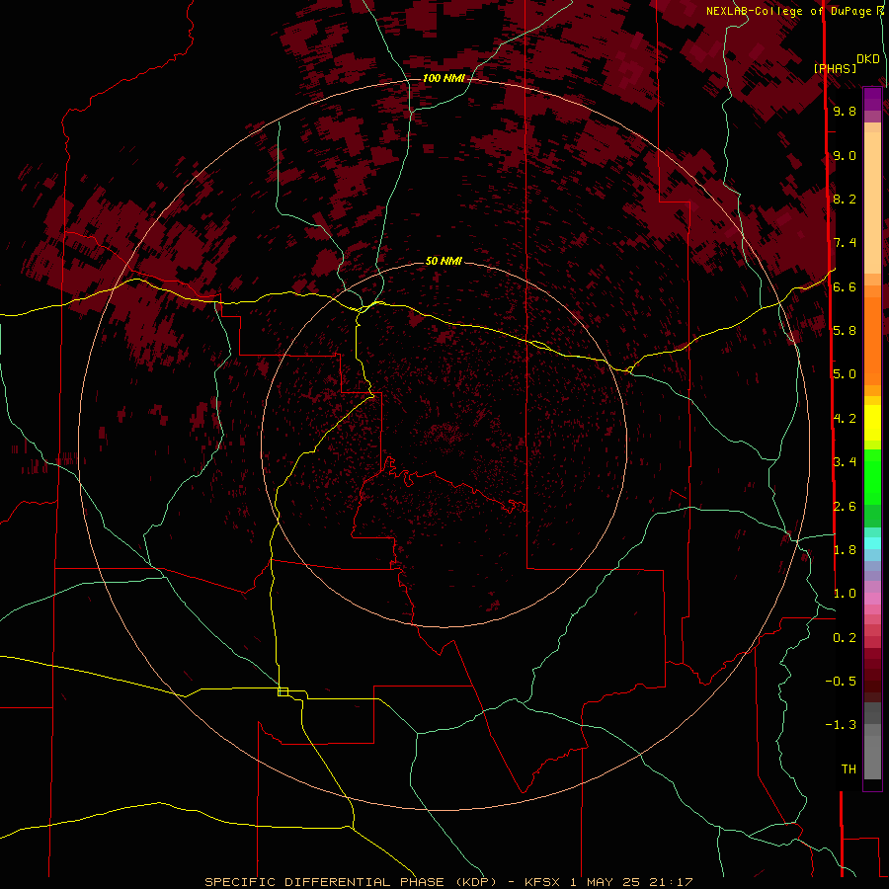Click the 100 NMI range ring label
Image resolution: width=889 pixels, height=889 pixels.
[x=444, y=78]
